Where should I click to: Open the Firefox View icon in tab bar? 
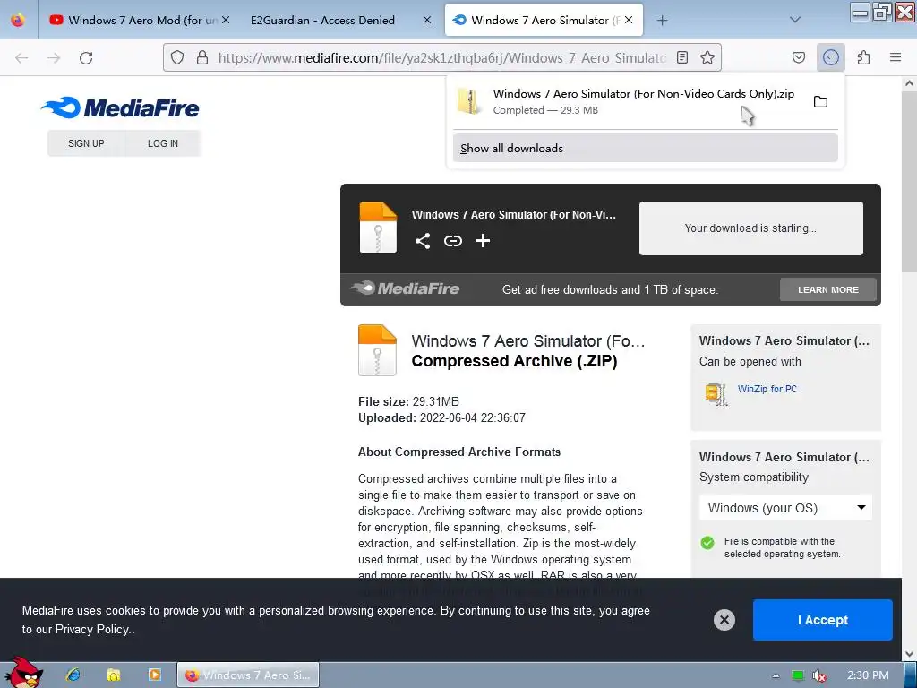point(18,20)
